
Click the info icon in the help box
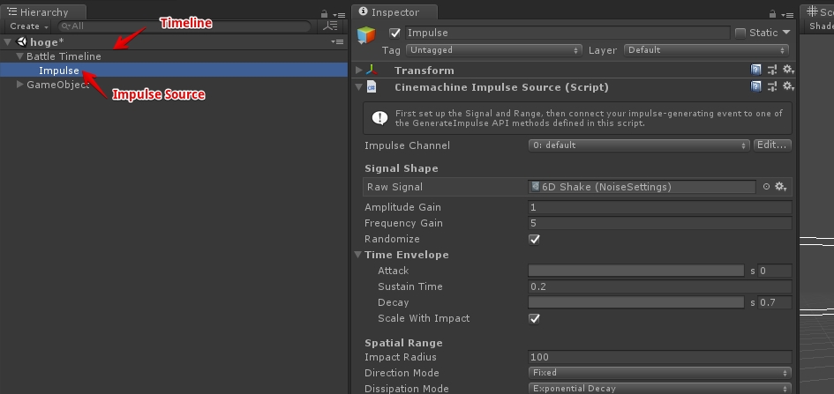(379, 118)
